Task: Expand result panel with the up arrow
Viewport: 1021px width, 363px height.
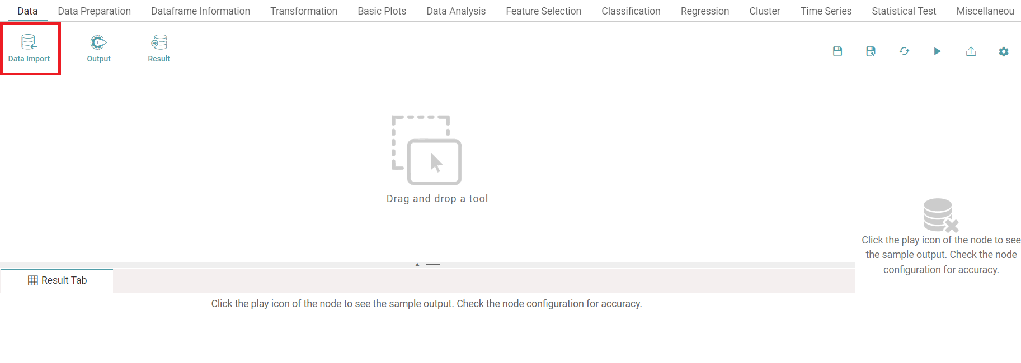Action: pos(417,264)
